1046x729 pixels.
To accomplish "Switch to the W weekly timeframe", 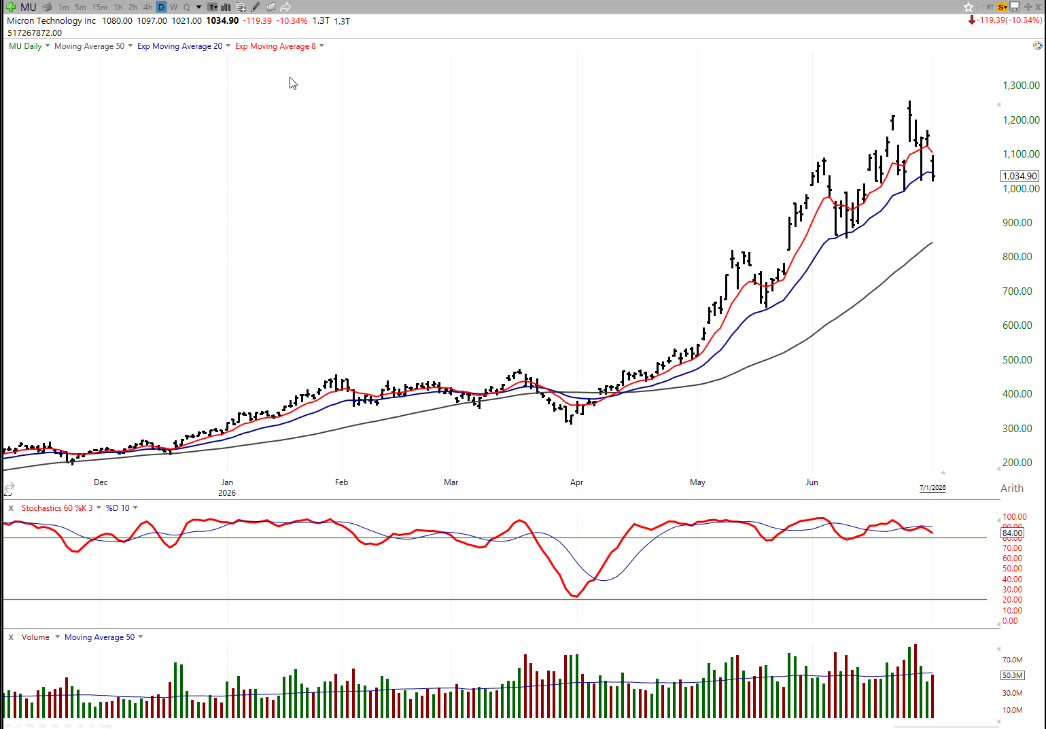I will (174, 7).
